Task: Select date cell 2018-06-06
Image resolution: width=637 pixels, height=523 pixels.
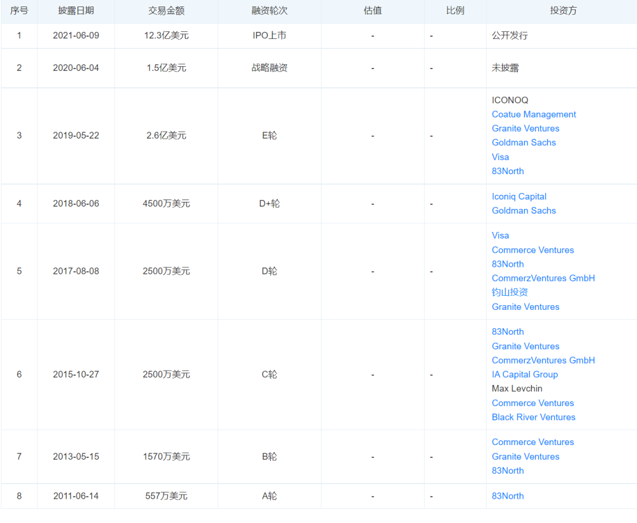Action: [76, 203]
